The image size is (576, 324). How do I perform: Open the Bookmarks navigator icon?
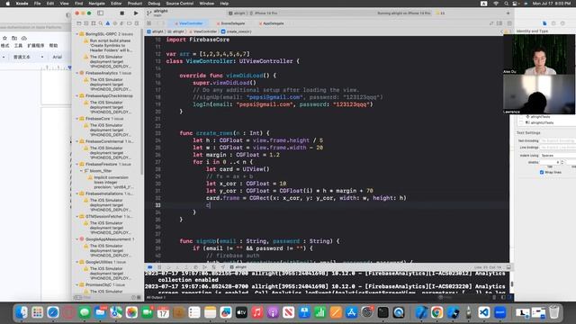click(94, 23)
